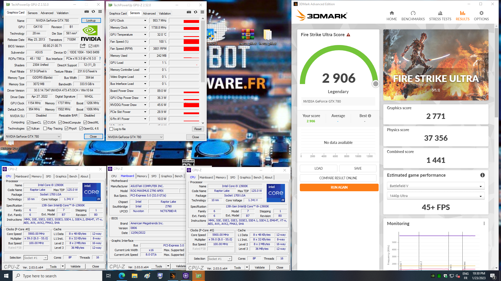Open hamburger menu in GPU-Z Graphics Card window

100,11
